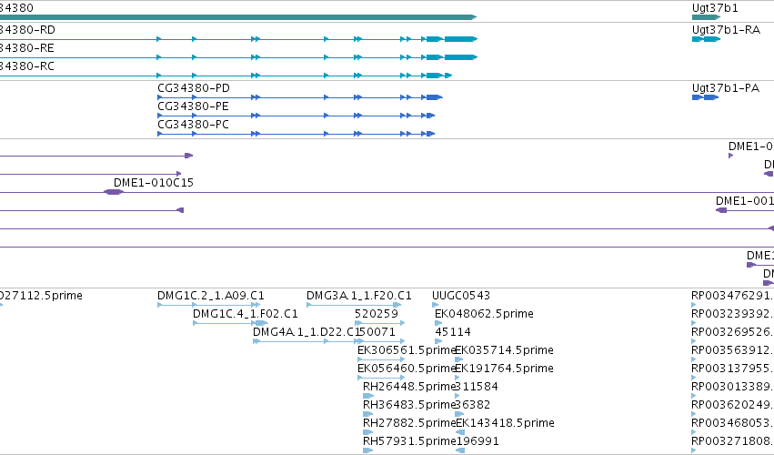Click the DMG4A.1_1.D22.C1 EST label
Image resolution: width=774 pixels, height=455 pixels.
tap(307, 332)
